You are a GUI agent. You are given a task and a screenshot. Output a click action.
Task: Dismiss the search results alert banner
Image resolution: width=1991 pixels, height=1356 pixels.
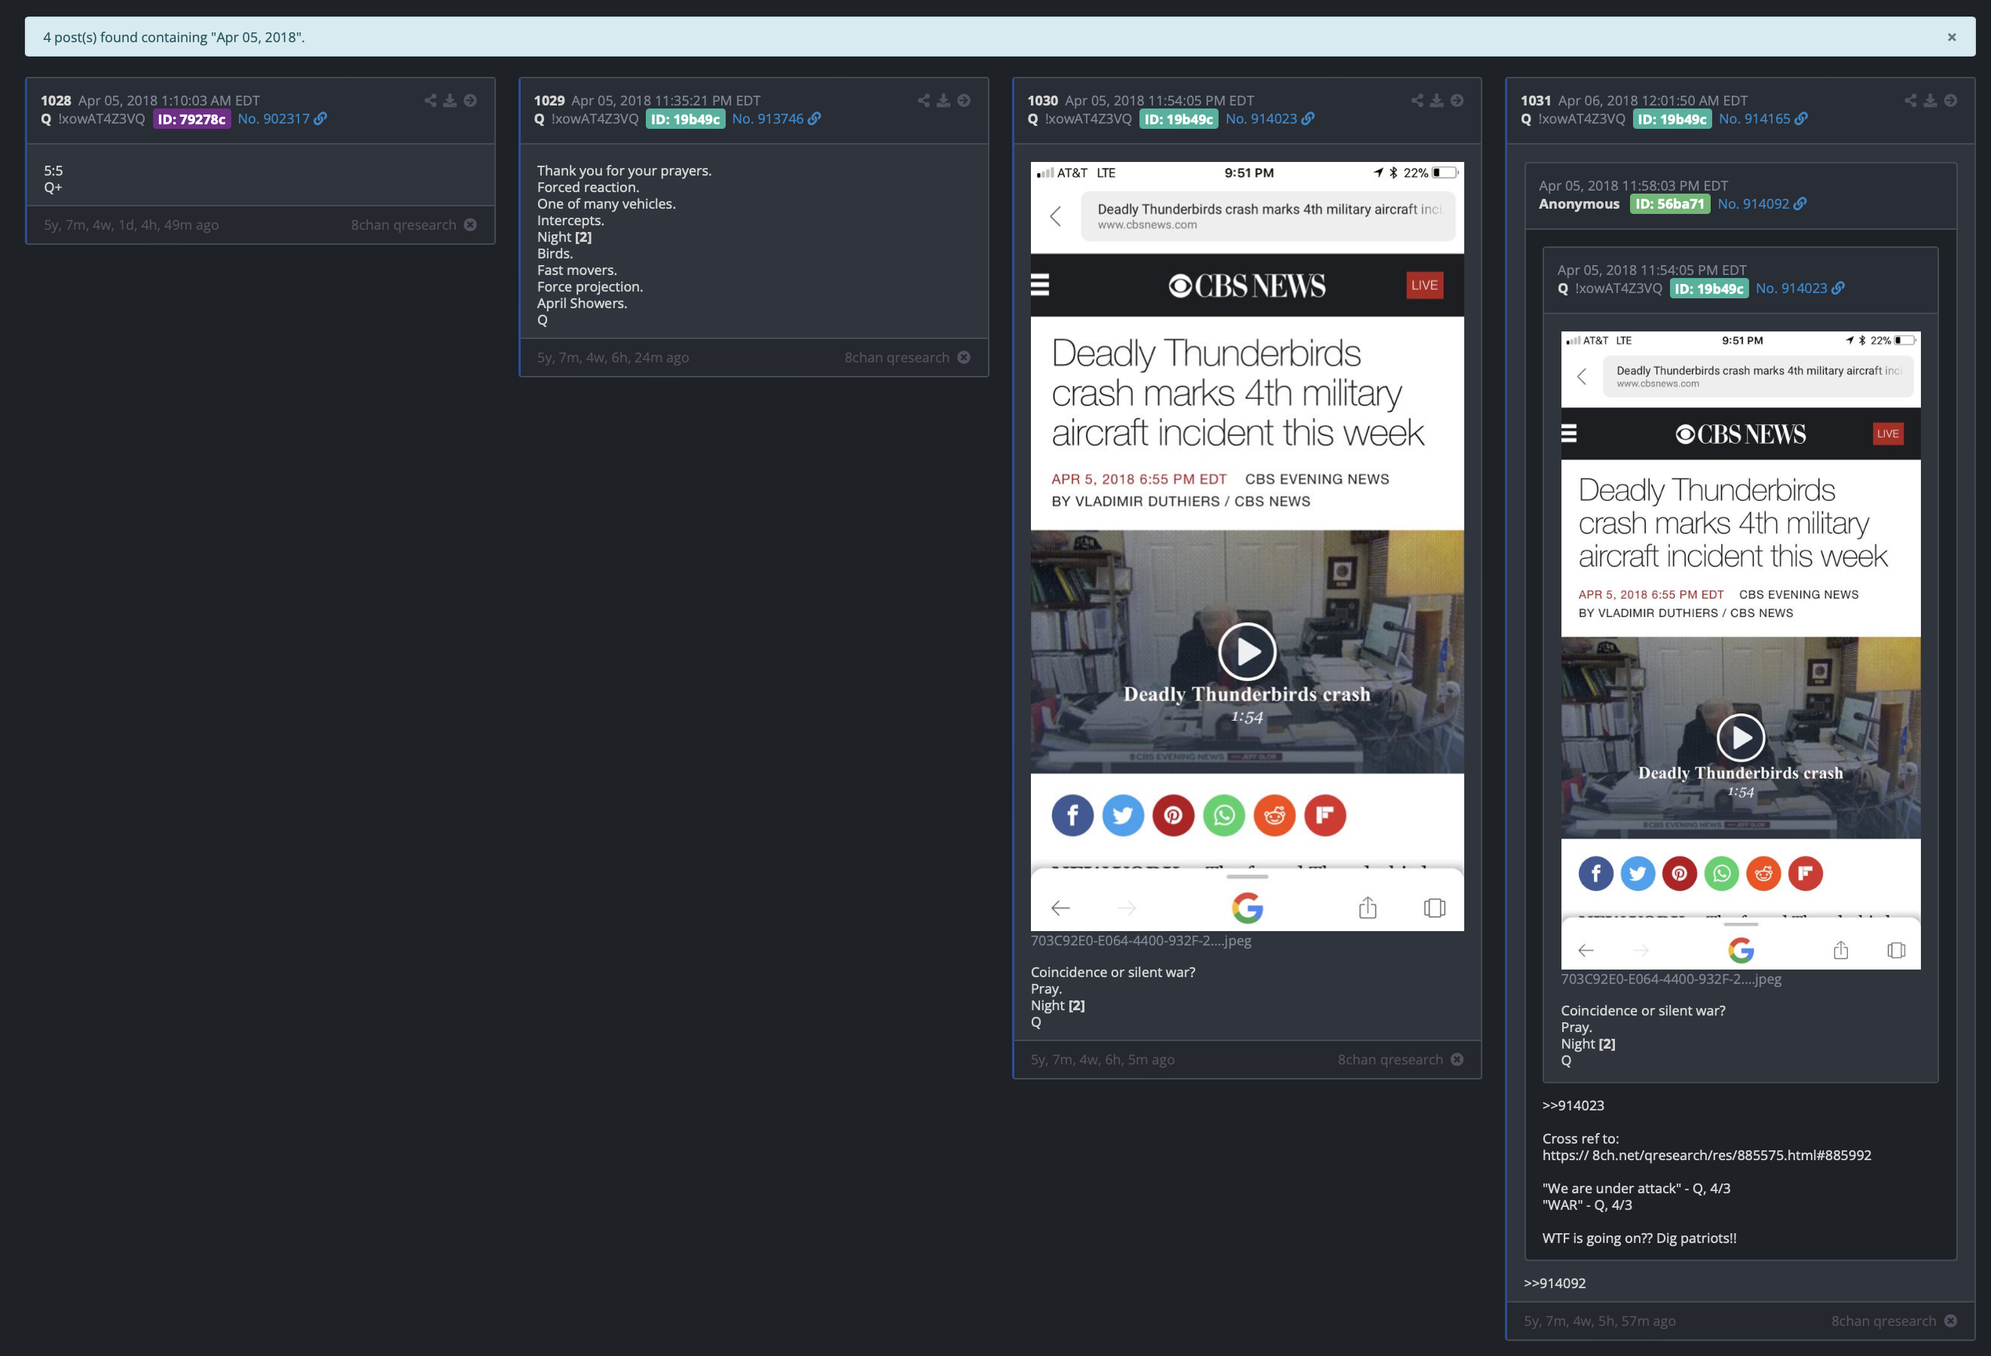[x=1952, y=37]
